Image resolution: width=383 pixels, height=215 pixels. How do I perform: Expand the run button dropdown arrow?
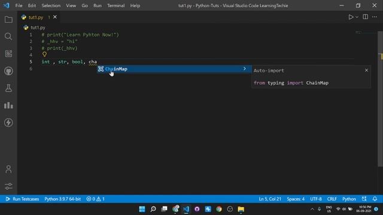point(357,17)
